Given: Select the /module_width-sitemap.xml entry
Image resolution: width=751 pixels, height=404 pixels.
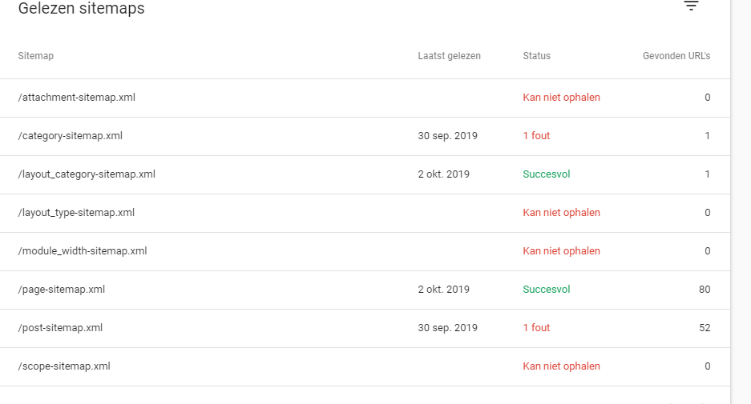Looking at the screenshot, I should (x=365, y=251).
